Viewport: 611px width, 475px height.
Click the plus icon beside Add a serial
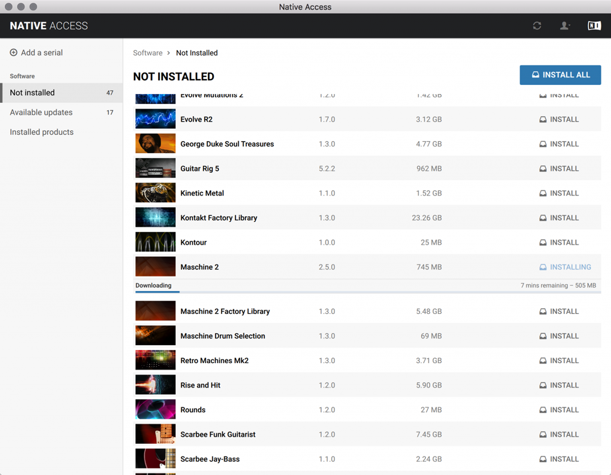14,52
